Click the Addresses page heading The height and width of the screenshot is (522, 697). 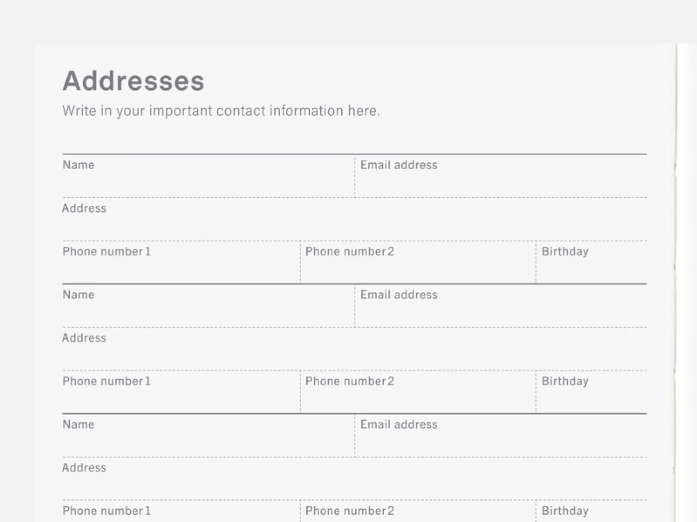click(133, 81)
